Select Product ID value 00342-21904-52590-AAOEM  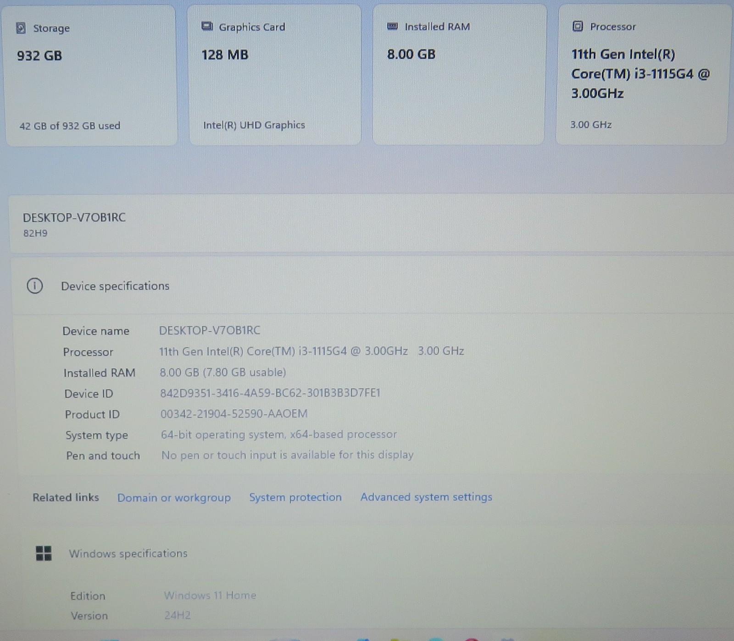[234, 414]
